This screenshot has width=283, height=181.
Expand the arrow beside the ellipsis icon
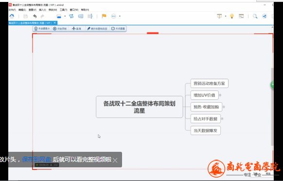coord(120,16)
